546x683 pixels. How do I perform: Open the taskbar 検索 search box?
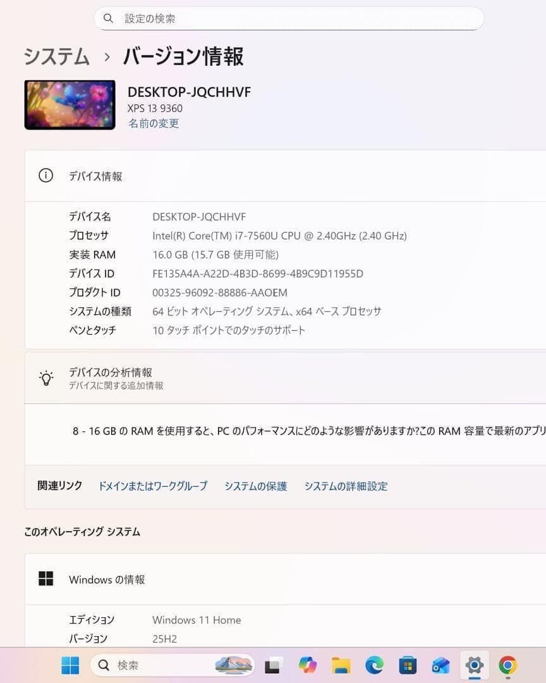click(173, 665)
